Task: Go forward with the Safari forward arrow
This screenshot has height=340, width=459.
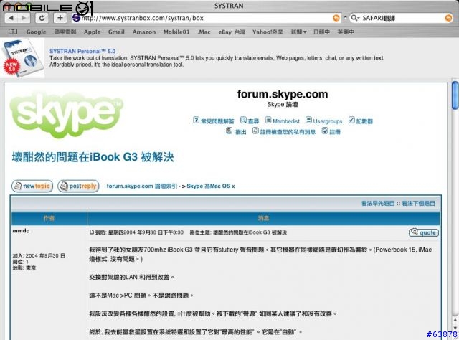Action: (24, 18)
